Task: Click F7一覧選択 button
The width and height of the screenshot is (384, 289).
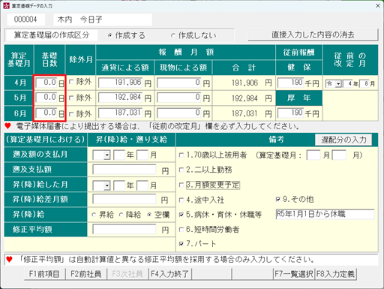Action: click(x=294, y=274)
